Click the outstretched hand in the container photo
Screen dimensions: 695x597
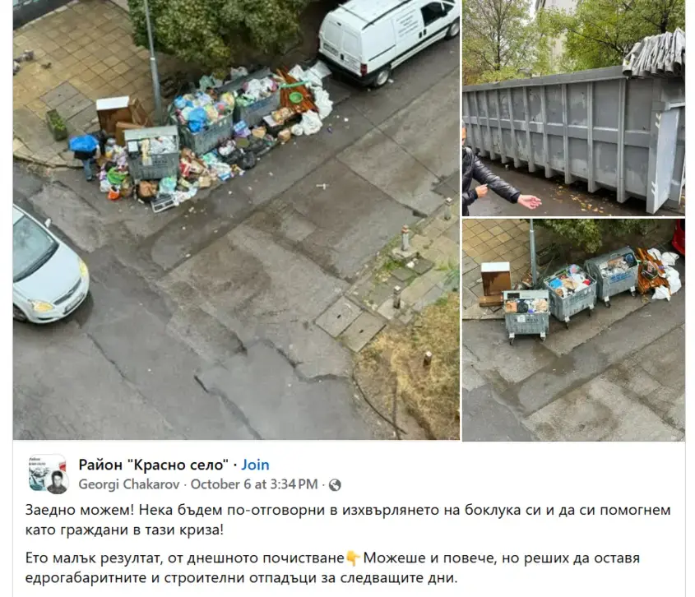(x=530, y=201)
